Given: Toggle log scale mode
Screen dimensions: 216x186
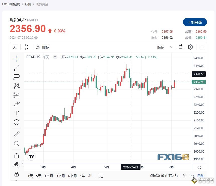Looking at the screenshot, I should coord(192,176).
